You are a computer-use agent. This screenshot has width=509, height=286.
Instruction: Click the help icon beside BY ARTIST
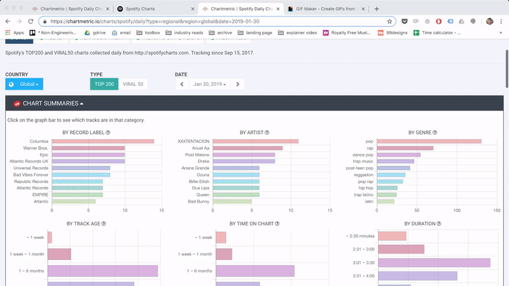(x=267, y=132)
